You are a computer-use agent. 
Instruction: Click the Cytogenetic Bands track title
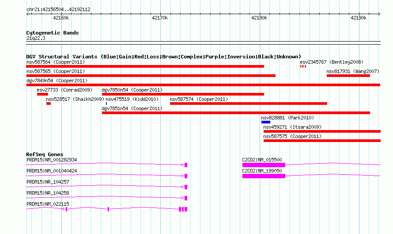pyautogui.click(x=53, y=33)
